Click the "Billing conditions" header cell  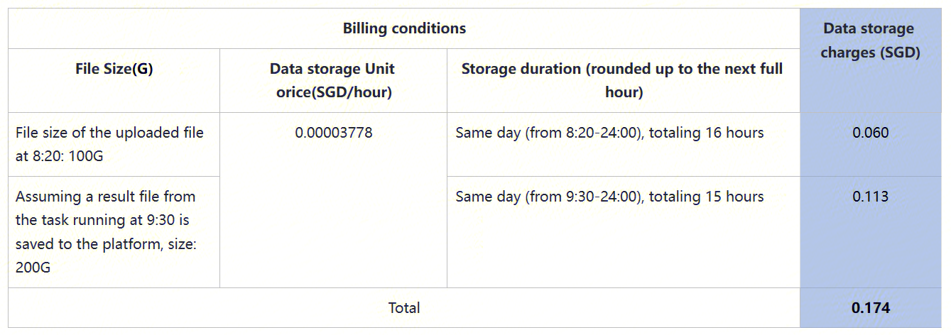pyautogui.click(x=404, y=28)
